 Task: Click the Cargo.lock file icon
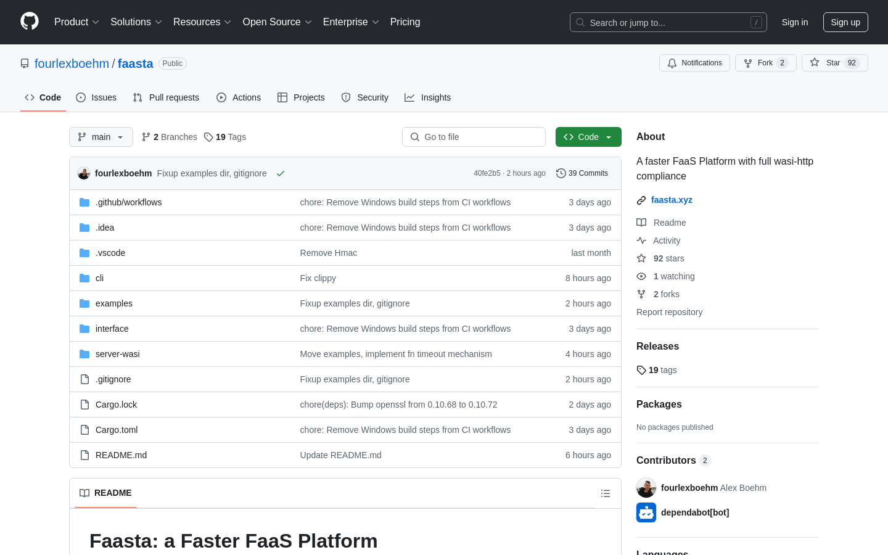coord(84,405)
